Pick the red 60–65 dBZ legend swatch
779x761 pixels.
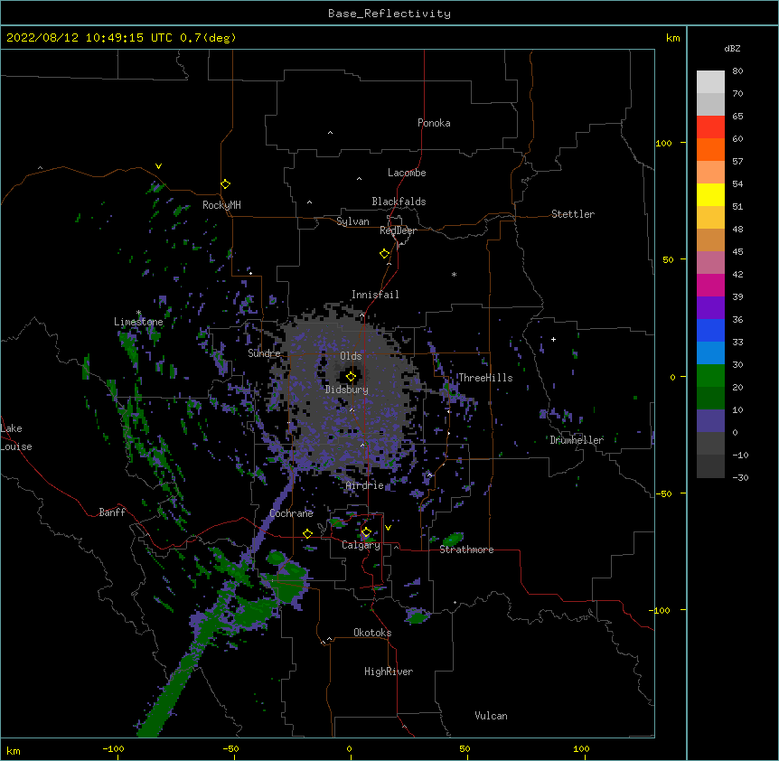(x=710, y=127)
